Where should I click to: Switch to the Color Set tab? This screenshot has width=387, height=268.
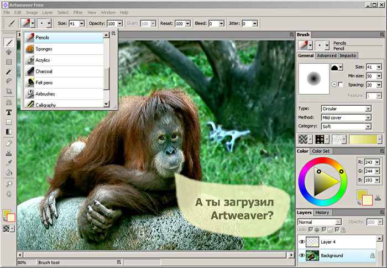[x=321, y=151]
